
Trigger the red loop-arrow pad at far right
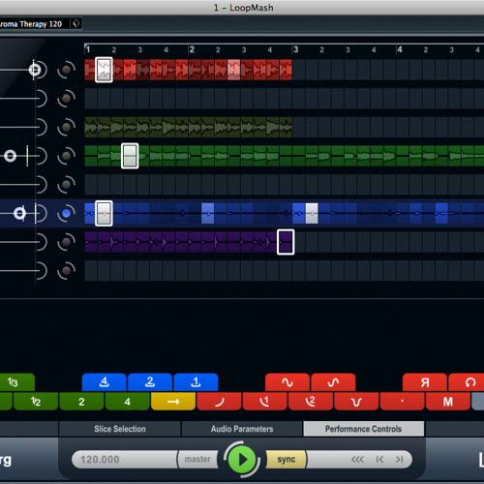[467, 382]
